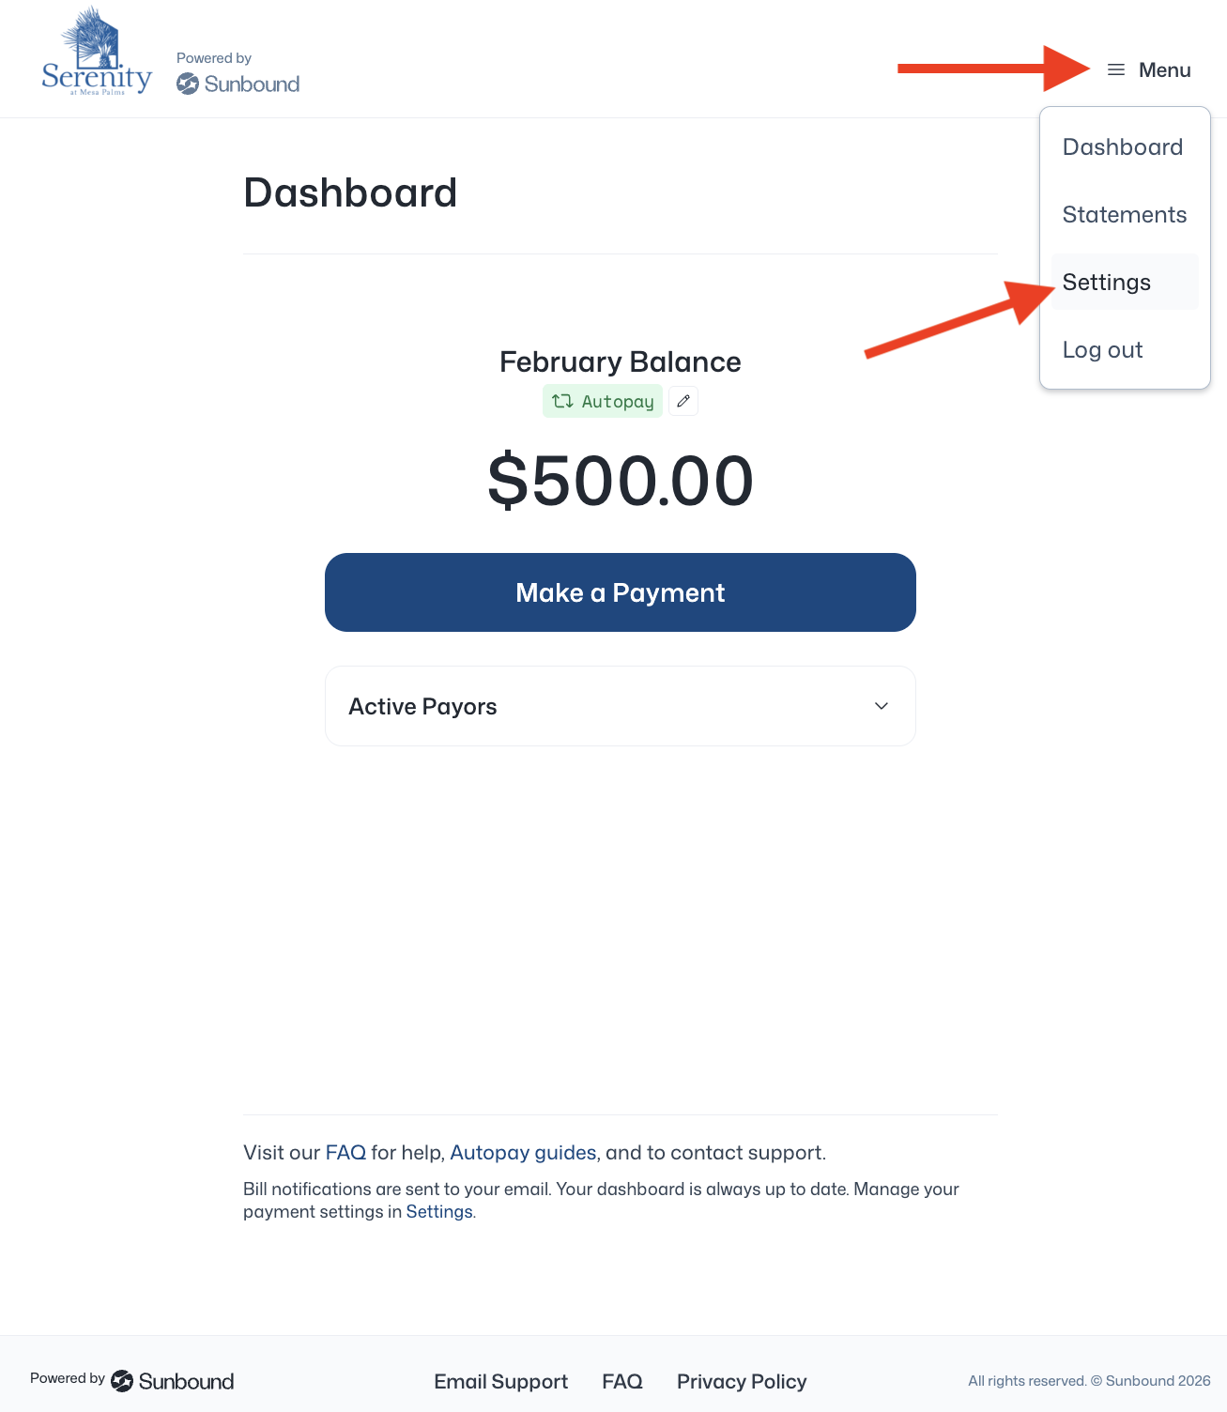Click the green Autopay badge
The image size is (1227, 1412).
pyautogui.click(x=603, y=401)
